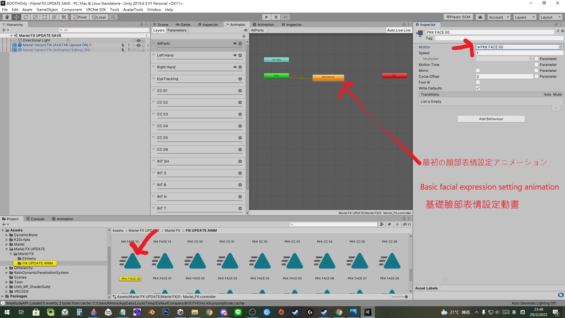
Task: Collapse the Mariel FX UPDATE folder
Action: (x=7, y=249)
